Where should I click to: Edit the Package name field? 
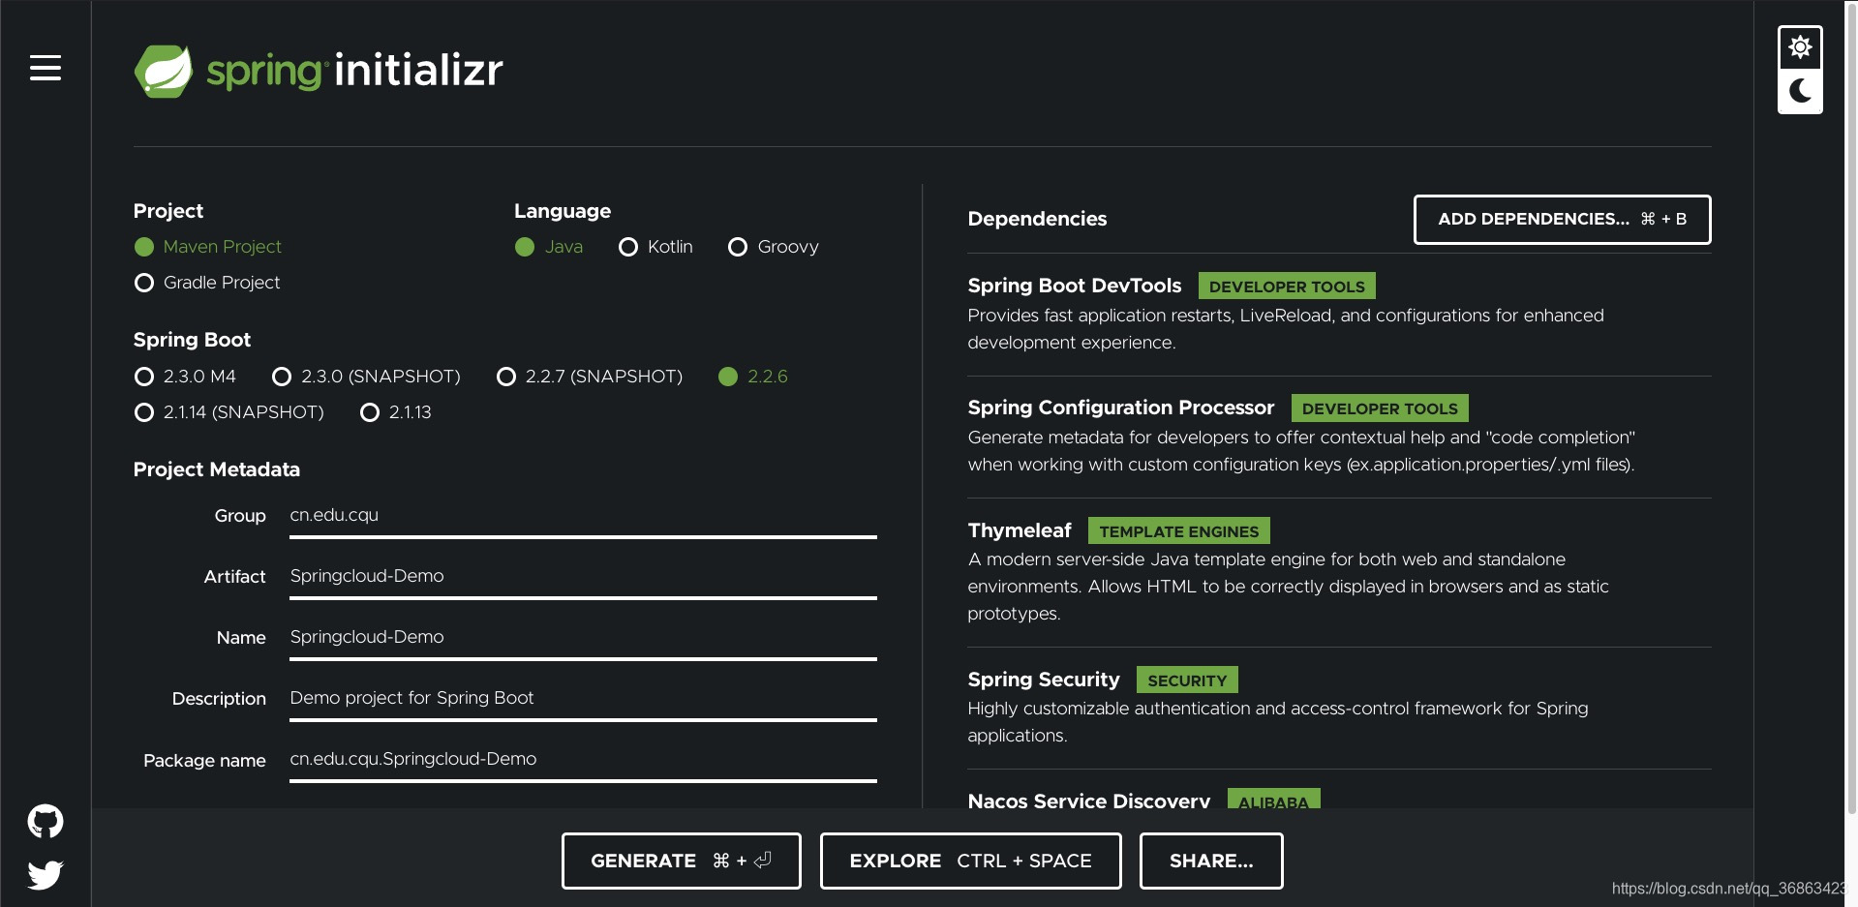tap(583, 760)
